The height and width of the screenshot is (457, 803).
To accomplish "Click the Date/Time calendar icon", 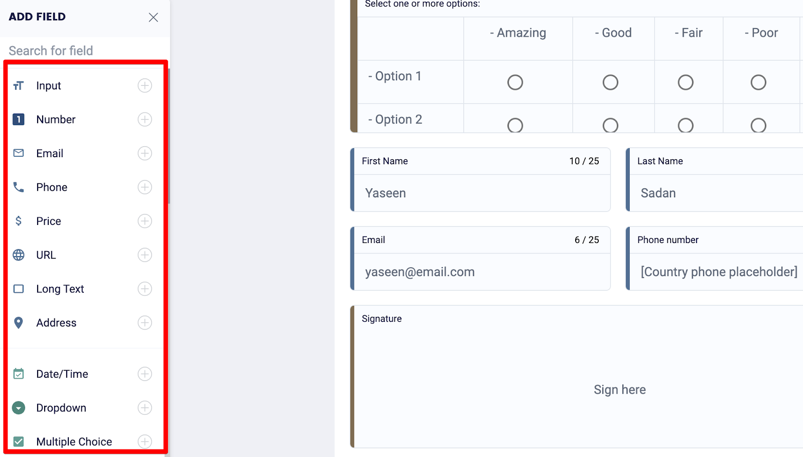I will pos(18,374).
